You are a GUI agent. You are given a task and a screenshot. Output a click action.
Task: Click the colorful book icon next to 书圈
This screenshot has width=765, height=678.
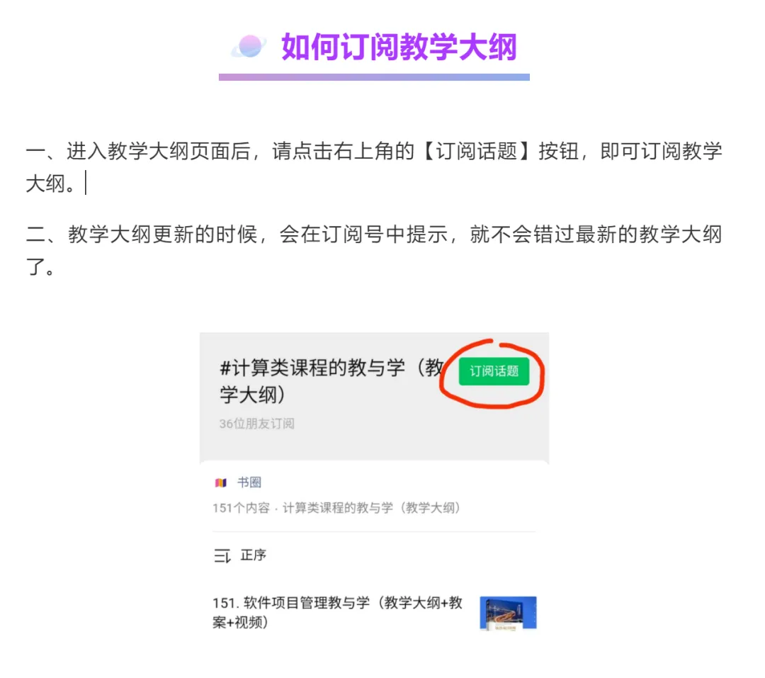coord(220,482)
